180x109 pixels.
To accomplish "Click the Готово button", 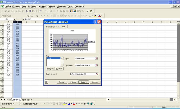I will [95, 82].
